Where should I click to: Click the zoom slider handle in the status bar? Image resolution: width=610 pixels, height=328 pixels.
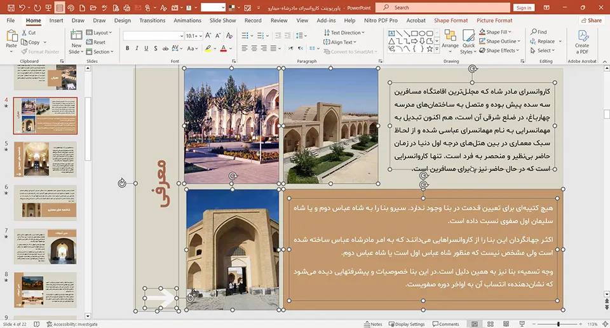(559, 324)
